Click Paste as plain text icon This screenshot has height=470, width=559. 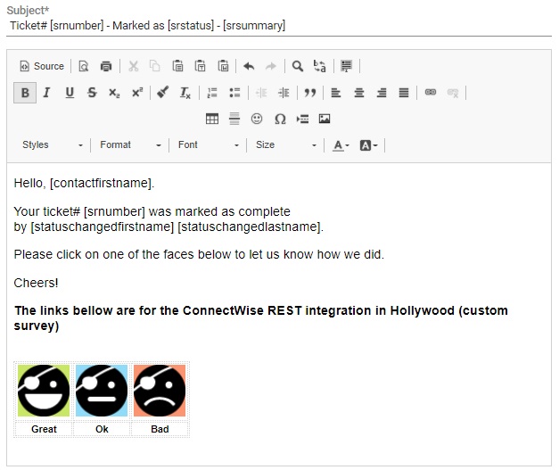tap(200, 66)
